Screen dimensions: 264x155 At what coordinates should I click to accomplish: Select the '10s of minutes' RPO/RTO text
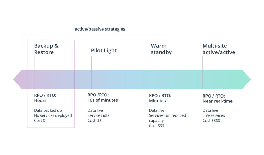[103, 100]
